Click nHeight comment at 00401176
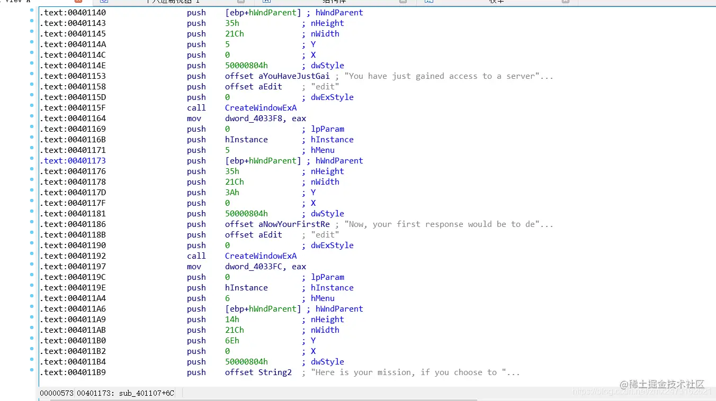 (x=327, y=171)
